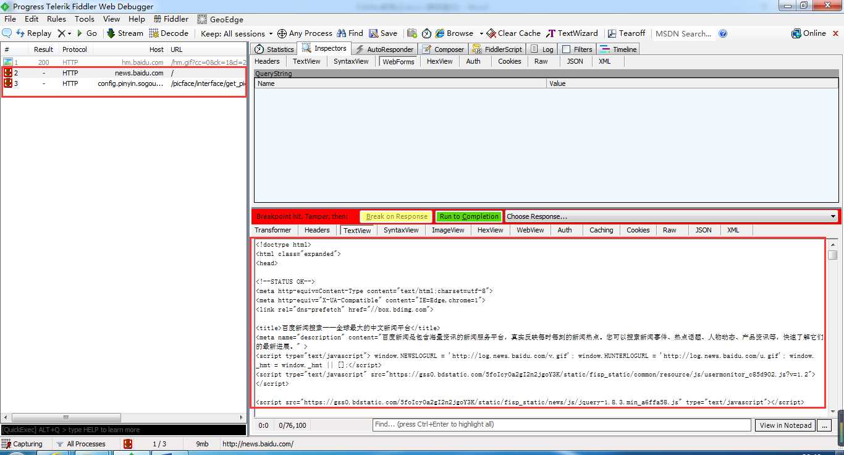Open the Remove sessions X dropdown
The height and width of the screenshot is (455, 844).
click(64, 33)
